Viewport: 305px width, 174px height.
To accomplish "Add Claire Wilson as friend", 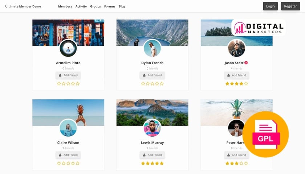I will click(x=68, y=155).
